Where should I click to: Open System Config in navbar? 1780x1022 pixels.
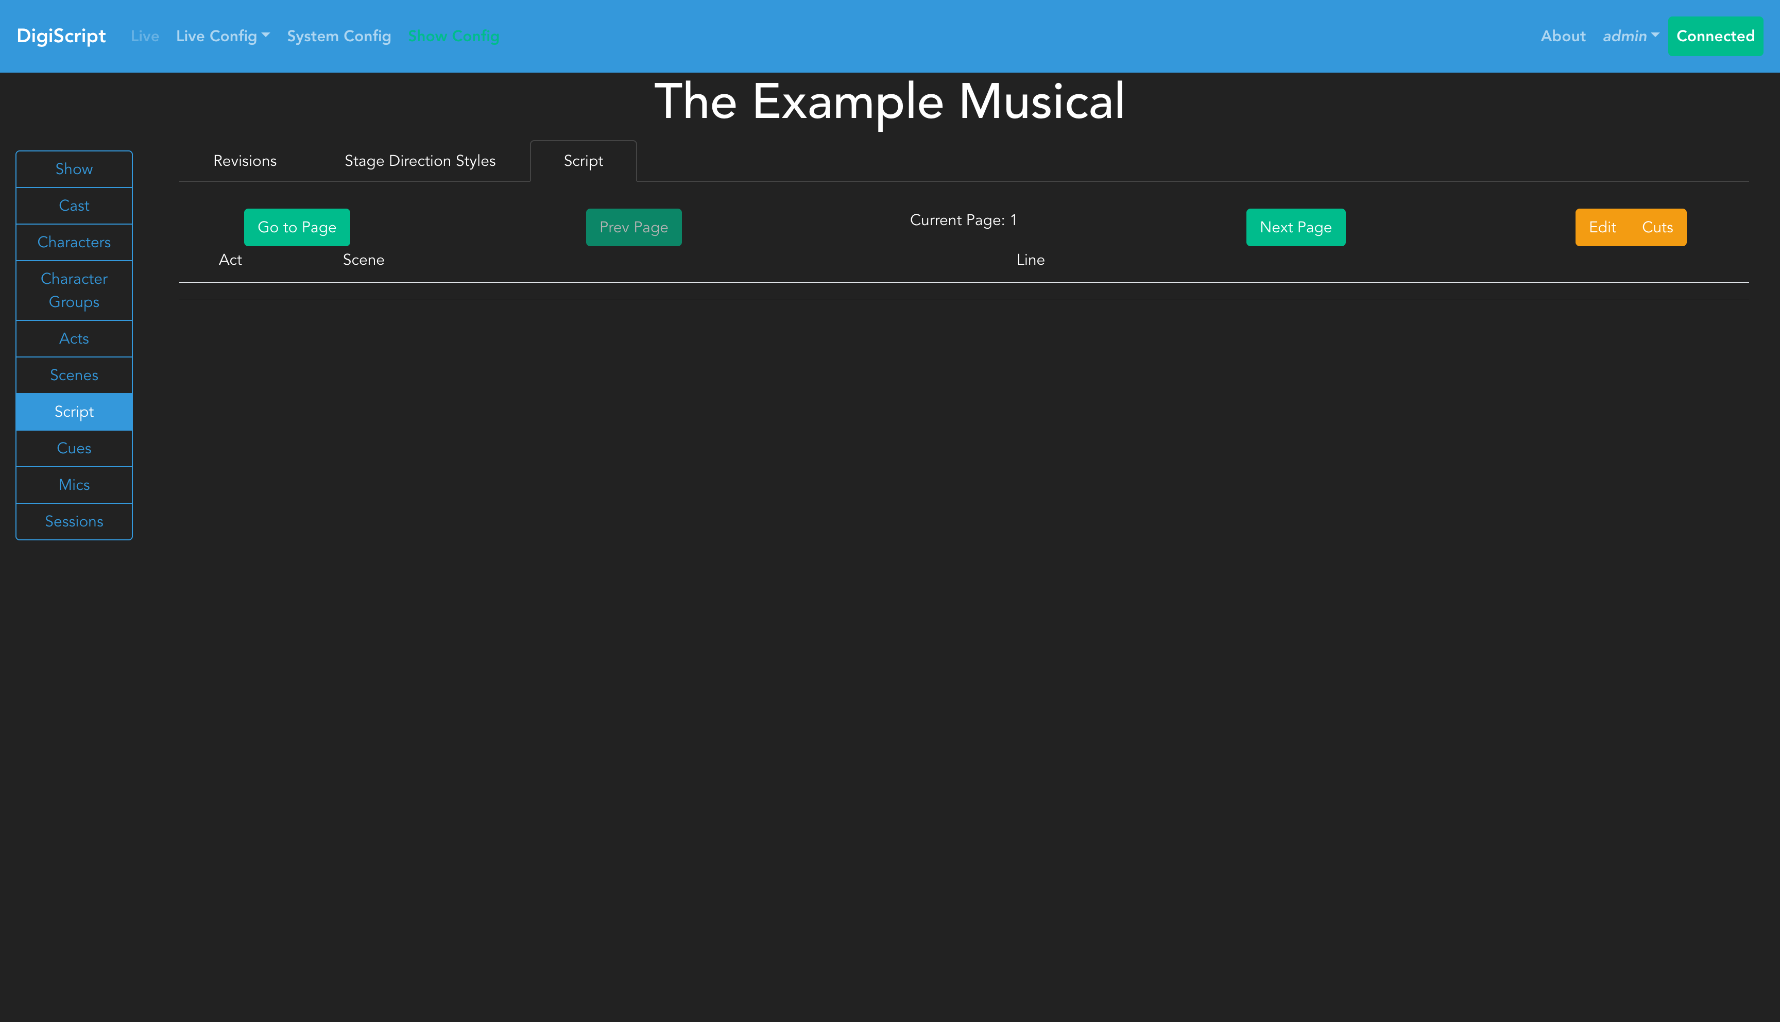point(338,36)
